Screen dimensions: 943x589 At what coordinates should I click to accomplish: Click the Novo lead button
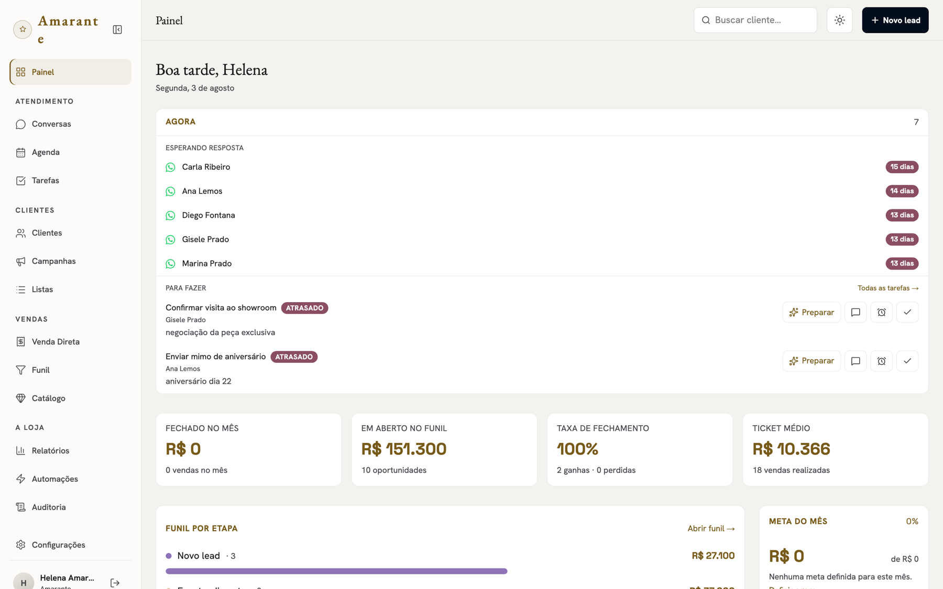point(895,20)
